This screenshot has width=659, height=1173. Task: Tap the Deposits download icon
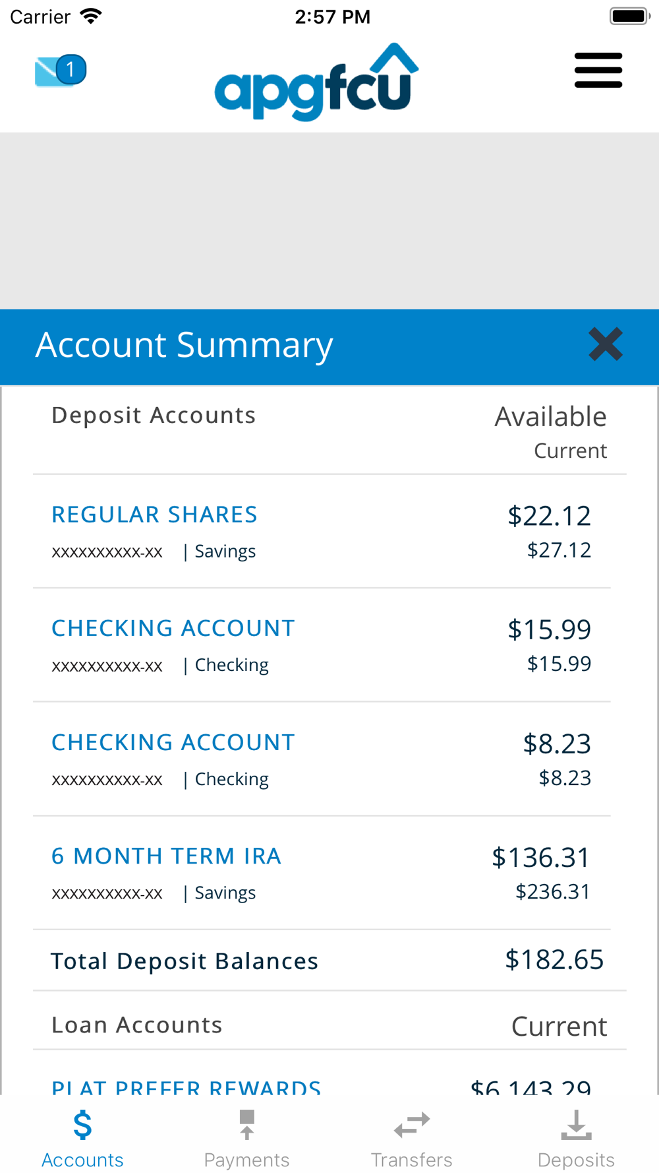tap(577, 1125)
